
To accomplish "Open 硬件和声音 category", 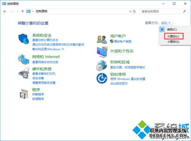I will click(42, 69).
